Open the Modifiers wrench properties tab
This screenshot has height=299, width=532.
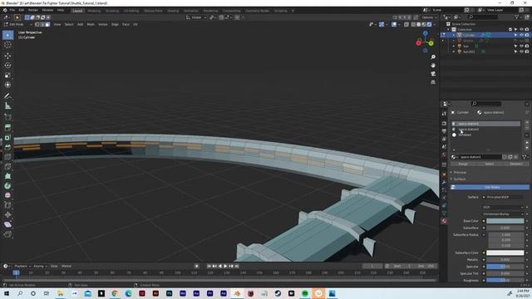pyautogui.click(x=444, y=182)
